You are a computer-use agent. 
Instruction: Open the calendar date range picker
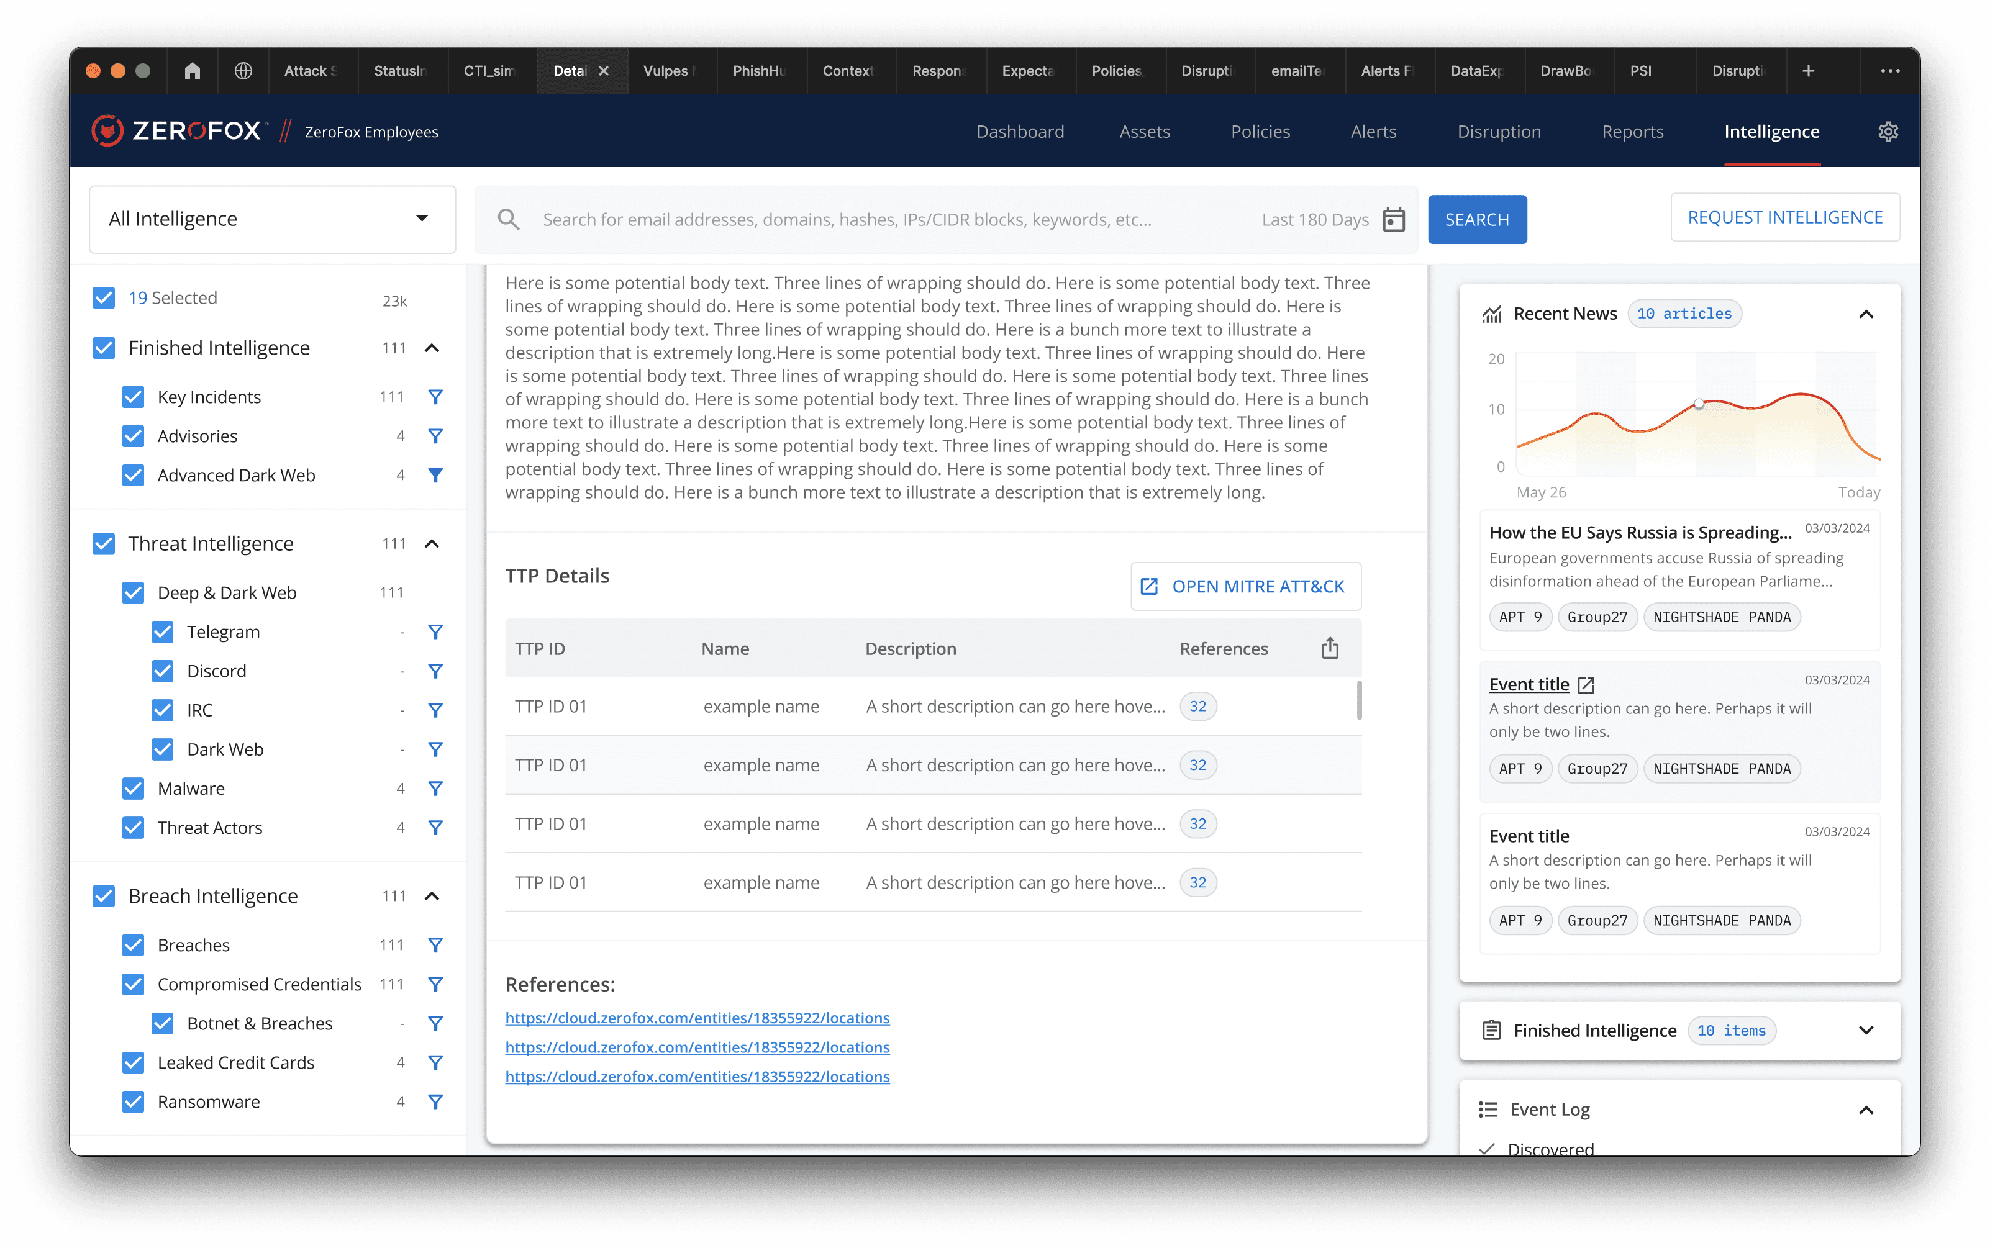1393,220
